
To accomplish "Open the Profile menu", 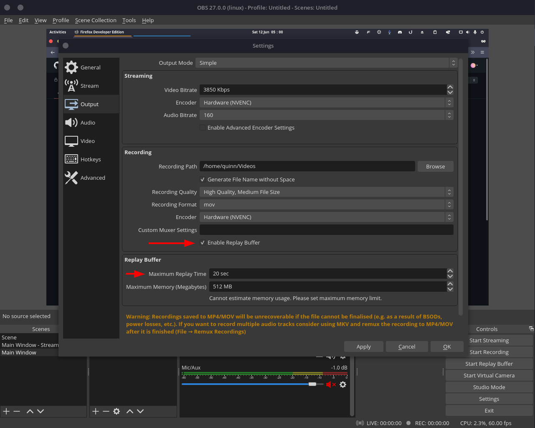I will [61, 20].
